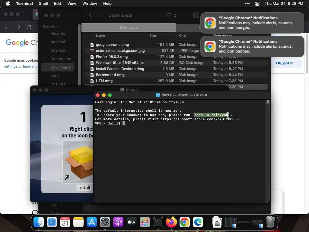309x232 pixels.
Task: Click the learn more cookie link
Action: click(x=30, y=66)
